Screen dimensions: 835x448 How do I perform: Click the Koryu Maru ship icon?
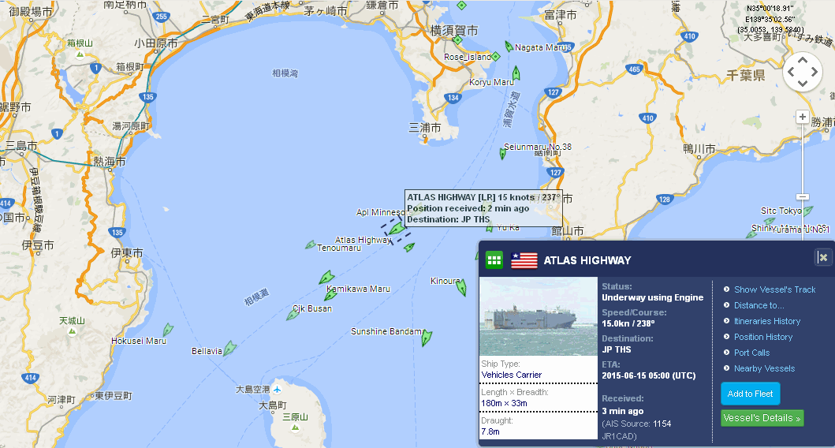[x=516, y=73]
